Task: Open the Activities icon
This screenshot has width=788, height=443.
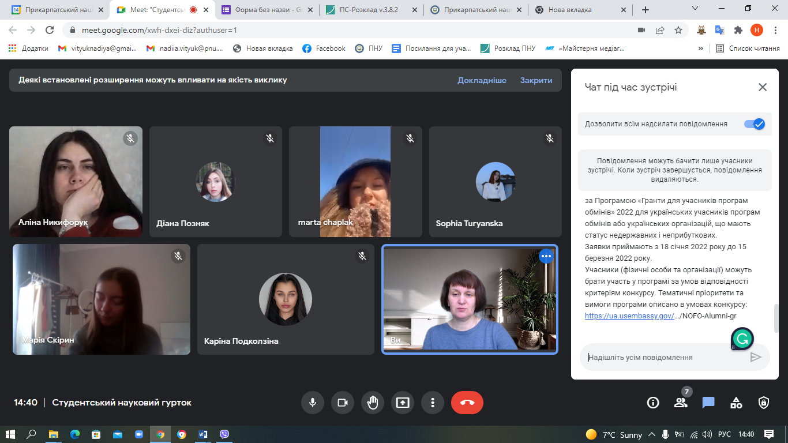Action: tap(736, 403)
